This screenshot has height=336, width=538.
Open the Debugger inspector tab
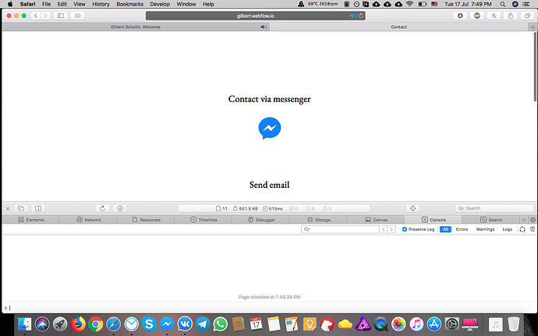(261, 220)
